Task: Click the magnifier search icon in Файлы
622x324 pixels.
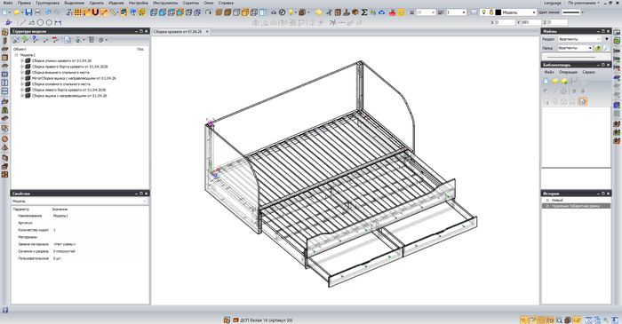Action: coord(606,48)
